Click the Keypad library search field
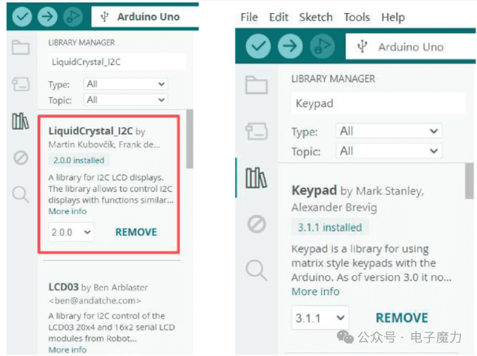Image resolution: width=477 pixels, height=356 pixels. (x=378, y=103)
